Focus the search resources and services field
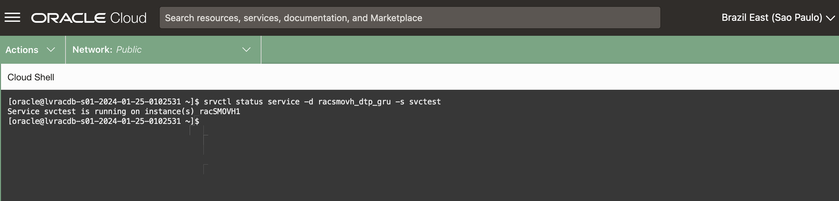Screen dimensions: 839x201 pos(409,18)
